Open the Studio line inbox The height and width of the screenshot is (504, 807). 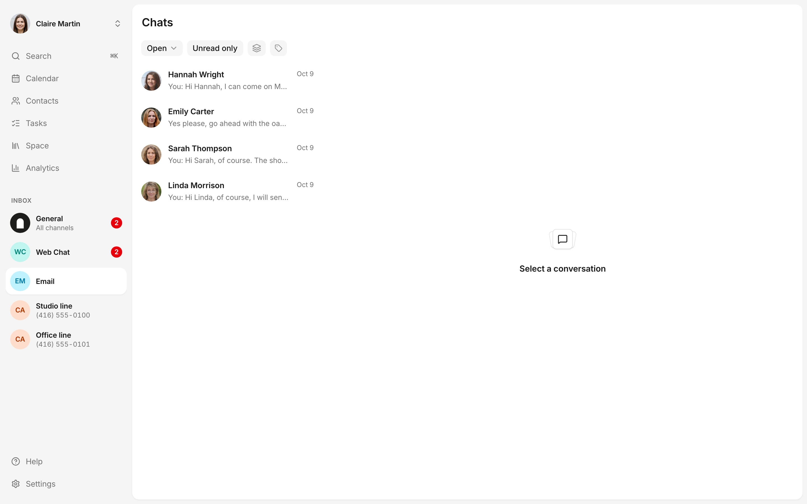[66, 310]
